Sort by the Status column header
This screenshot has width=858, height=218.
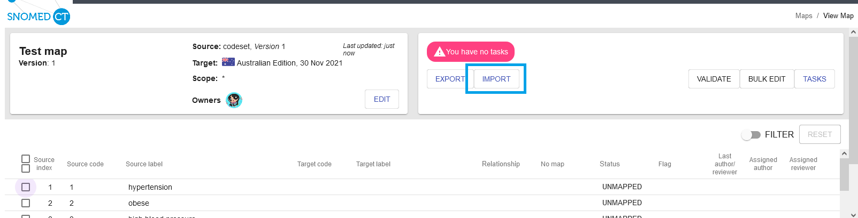[x=609, y=164]
